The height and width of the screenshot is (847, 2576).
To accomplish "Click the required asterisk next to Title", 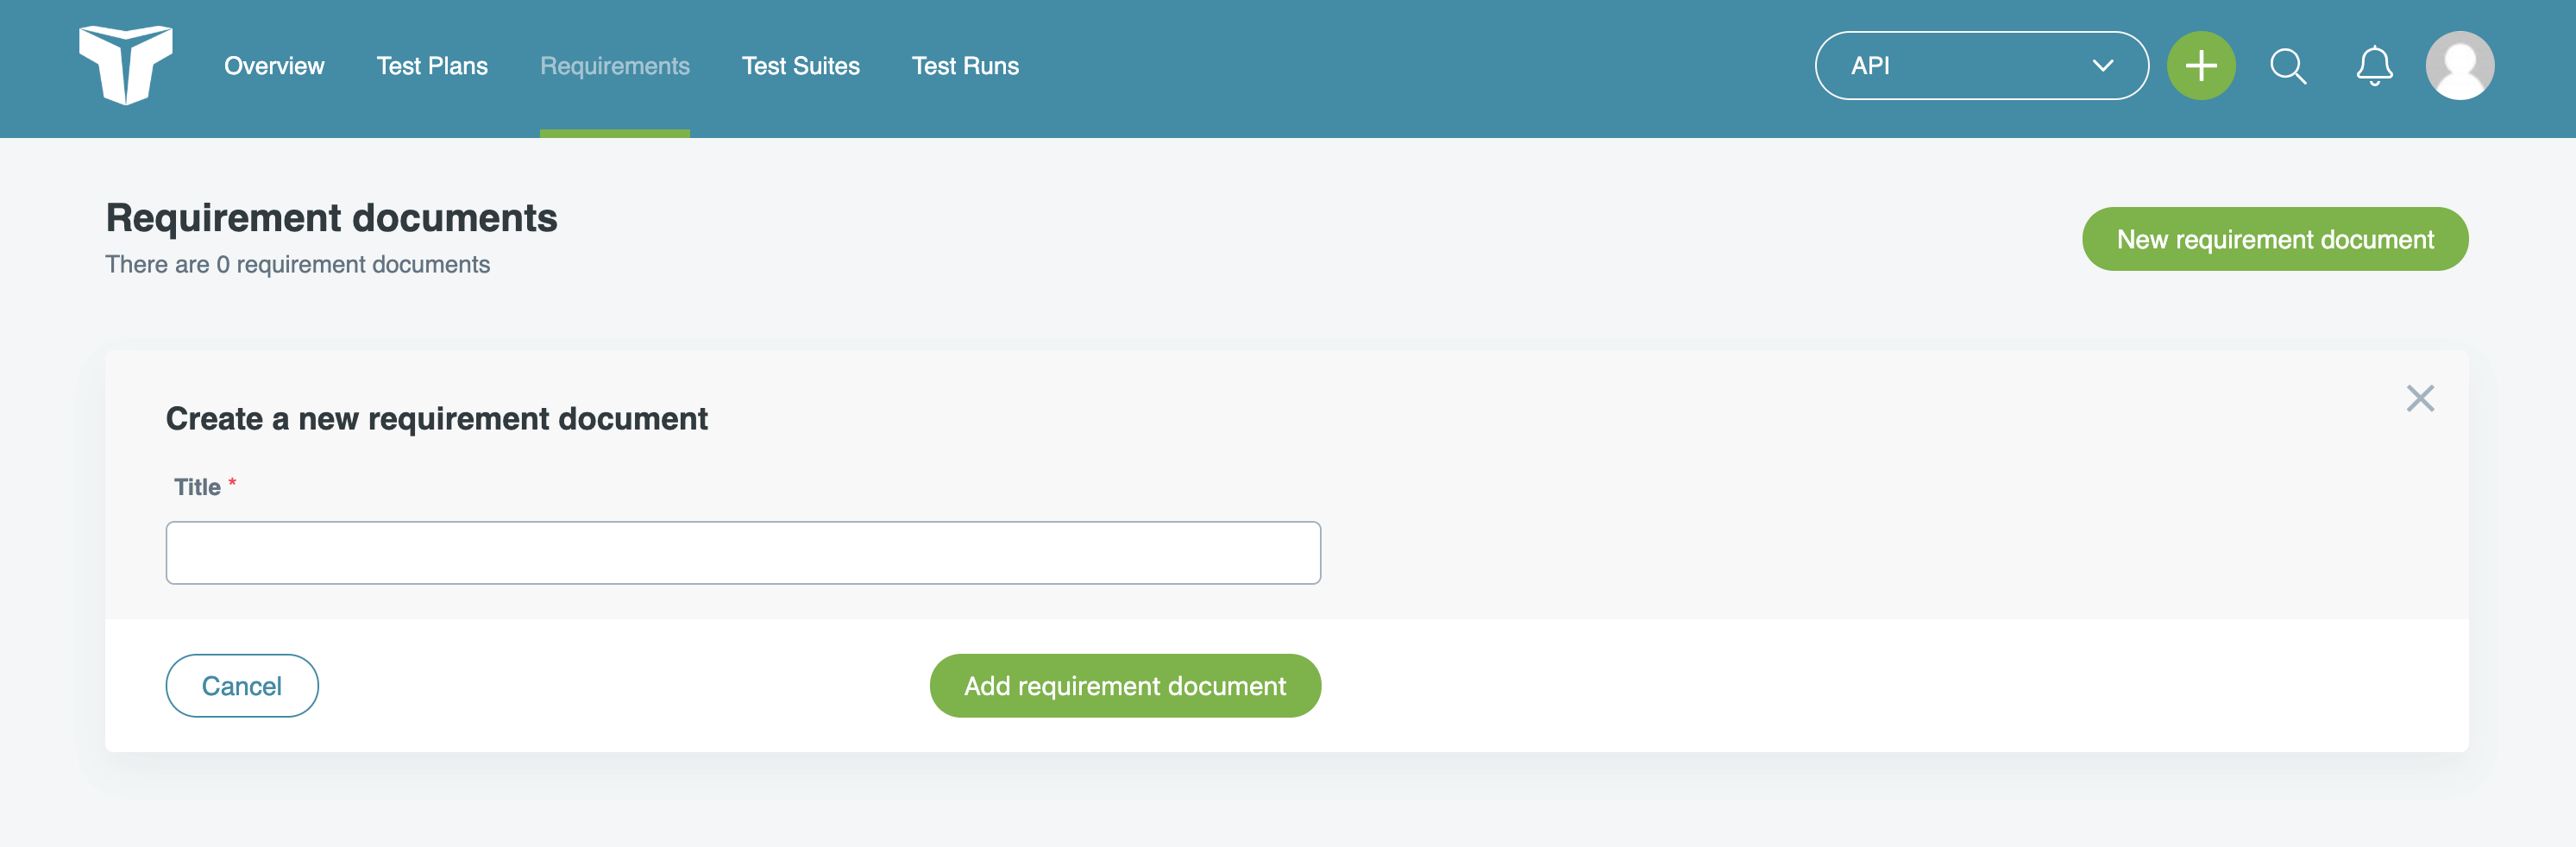I will point(232,482).
